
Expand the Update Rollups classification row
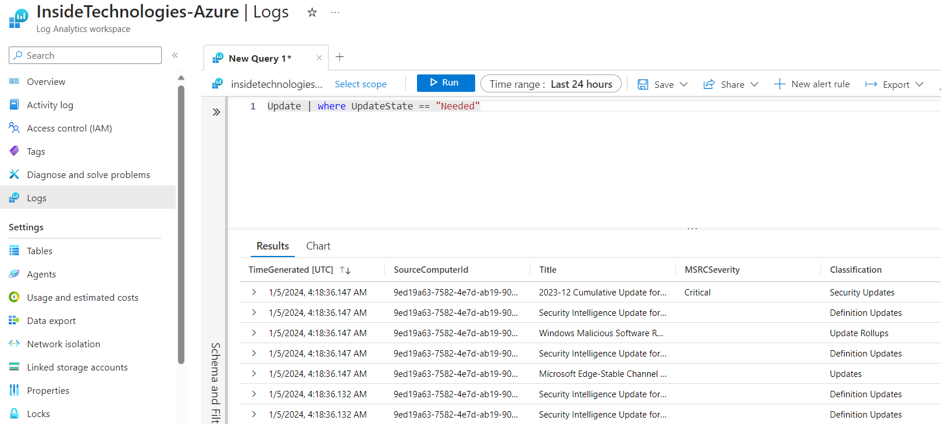[254, 333]
